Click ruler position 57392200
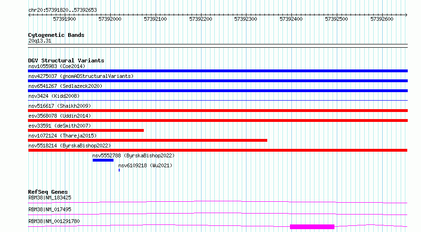The width and height of the screenshot is (421, 232). (201, 19)
